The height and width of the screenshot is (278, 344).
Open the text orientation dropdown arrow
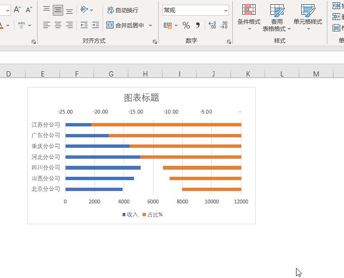[x=92, y=10]
